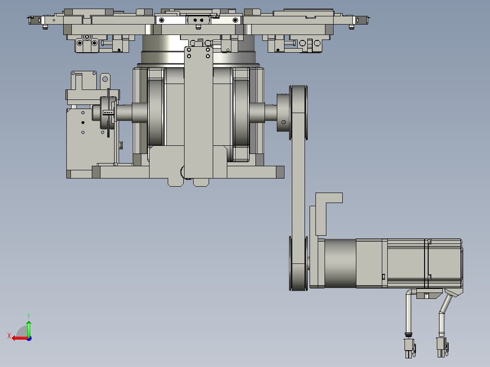
Task: Select the tall vertical center plate with four holes
Action: tap(199, 113)
